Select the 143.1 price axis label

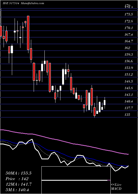[129, 95]
